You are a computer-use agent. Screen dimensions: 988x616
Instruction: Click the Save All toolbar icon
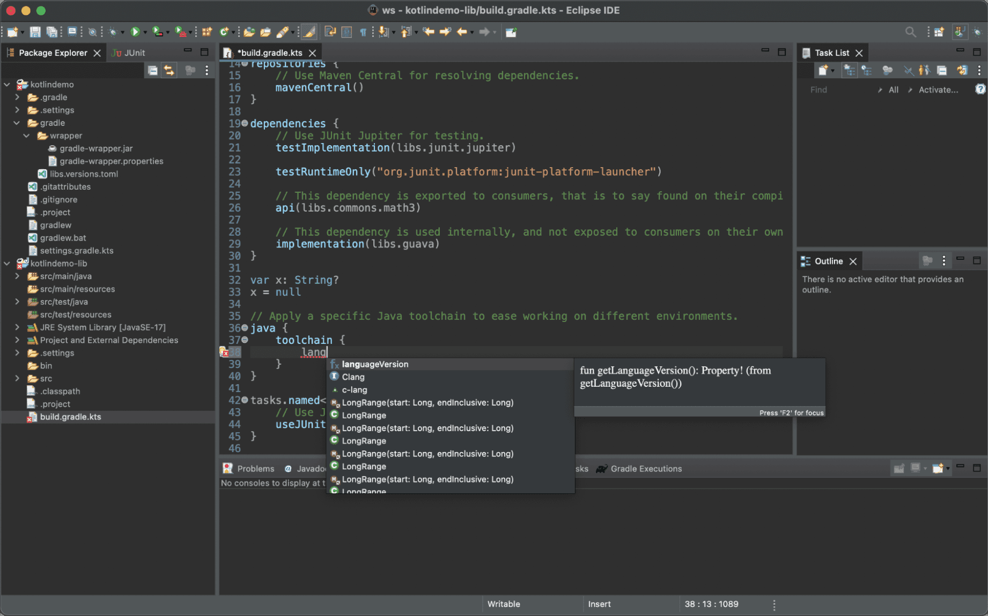coord(52,32)
